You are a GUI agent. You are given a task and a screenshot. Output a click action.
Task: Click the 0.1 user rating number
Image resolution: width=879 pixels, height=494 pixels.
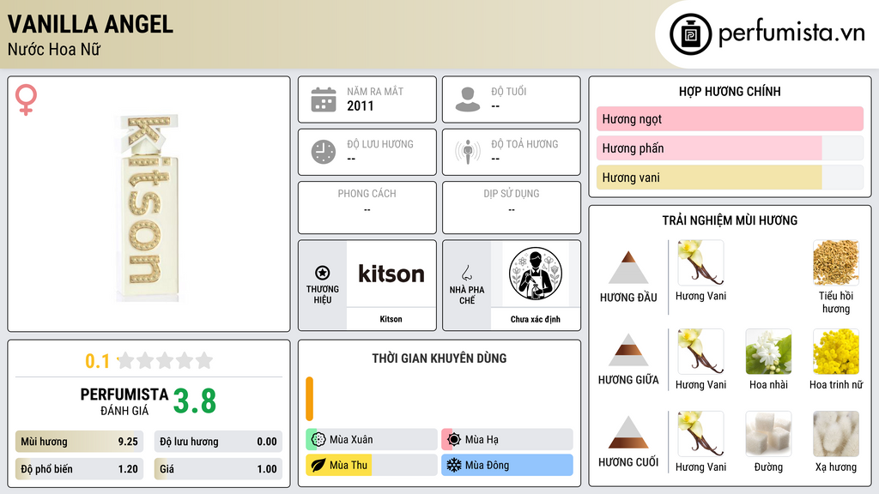coord(97,361)
